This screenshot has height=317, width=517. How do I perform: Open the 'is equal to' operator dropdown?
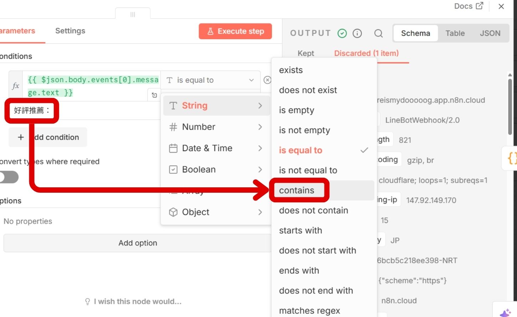(210, 80)
